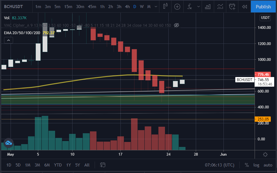Open the candlestick chart style selector

pyautogui.click(x=165, y=7)
